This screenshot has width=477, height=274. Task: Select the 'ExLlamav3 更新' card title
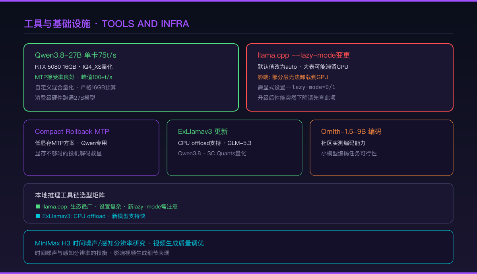pyautogui.click(x=203, y=131)
